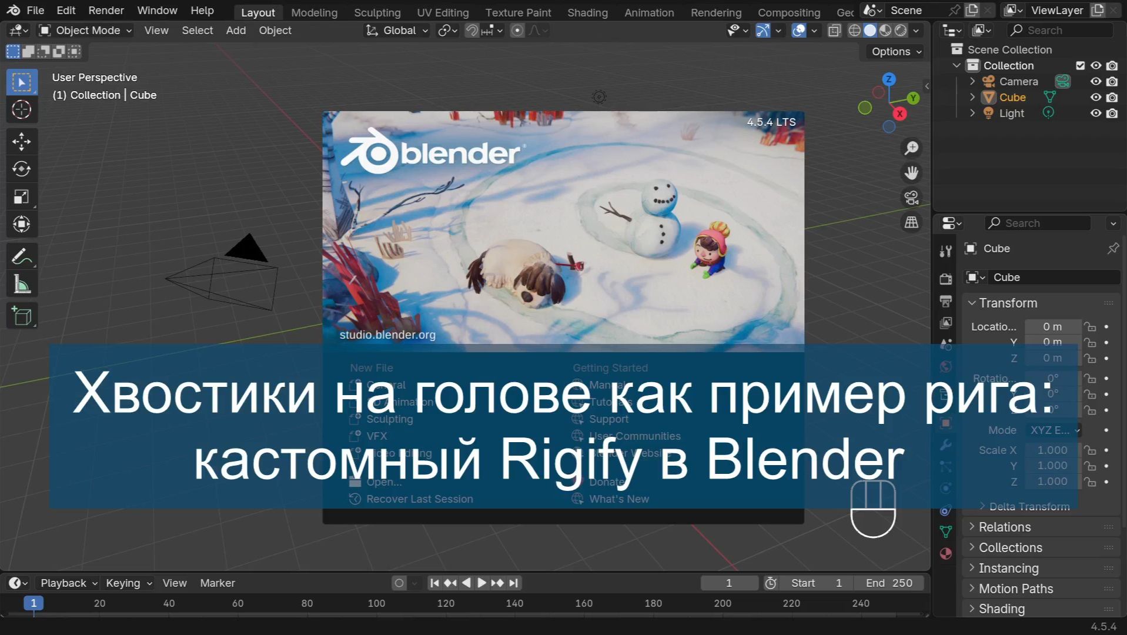Open the Mode dropdown showing XYZ Euler
The width and height of the screenshot is (1127, 635).
[x=1054, y=430]
